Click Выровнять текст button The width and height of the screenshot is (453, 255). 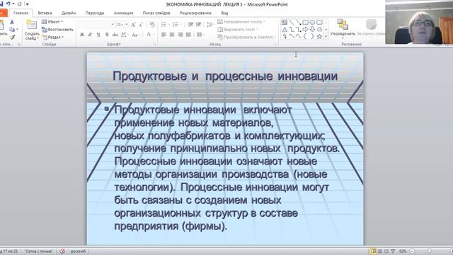pos(238,30)
